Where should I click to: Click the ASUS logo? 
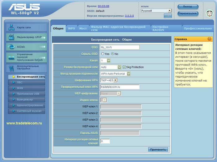24,7
